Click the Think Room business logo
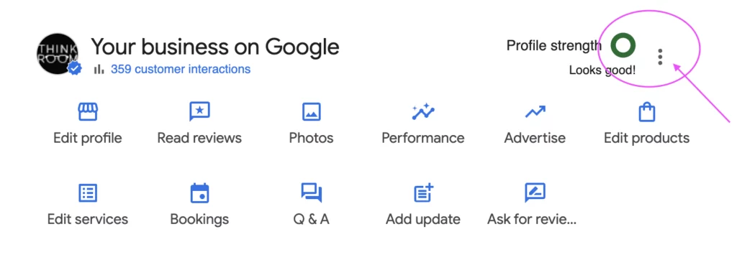 58,53
